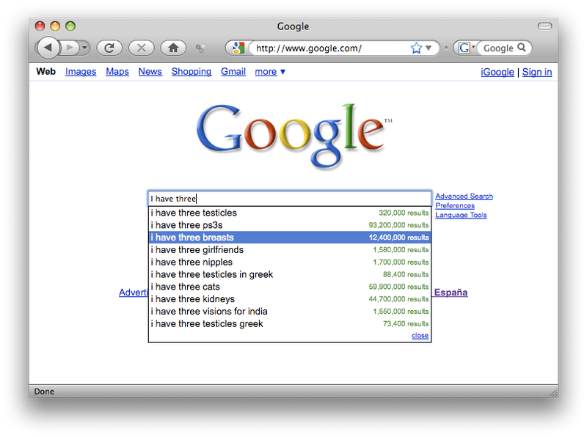
Task: Open the iGoogle link
Action: pyautogui.click(x=497, y=72)
